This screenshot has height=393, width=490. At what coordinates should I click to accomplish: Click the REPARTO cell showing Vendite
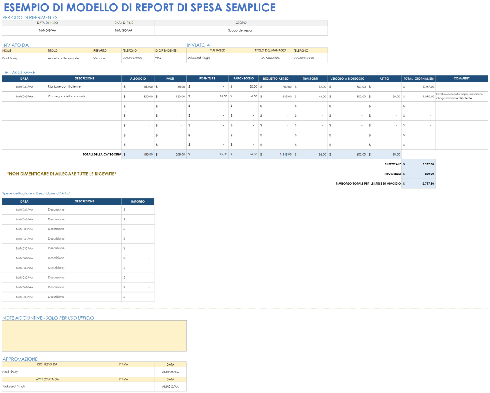[107, 58]
